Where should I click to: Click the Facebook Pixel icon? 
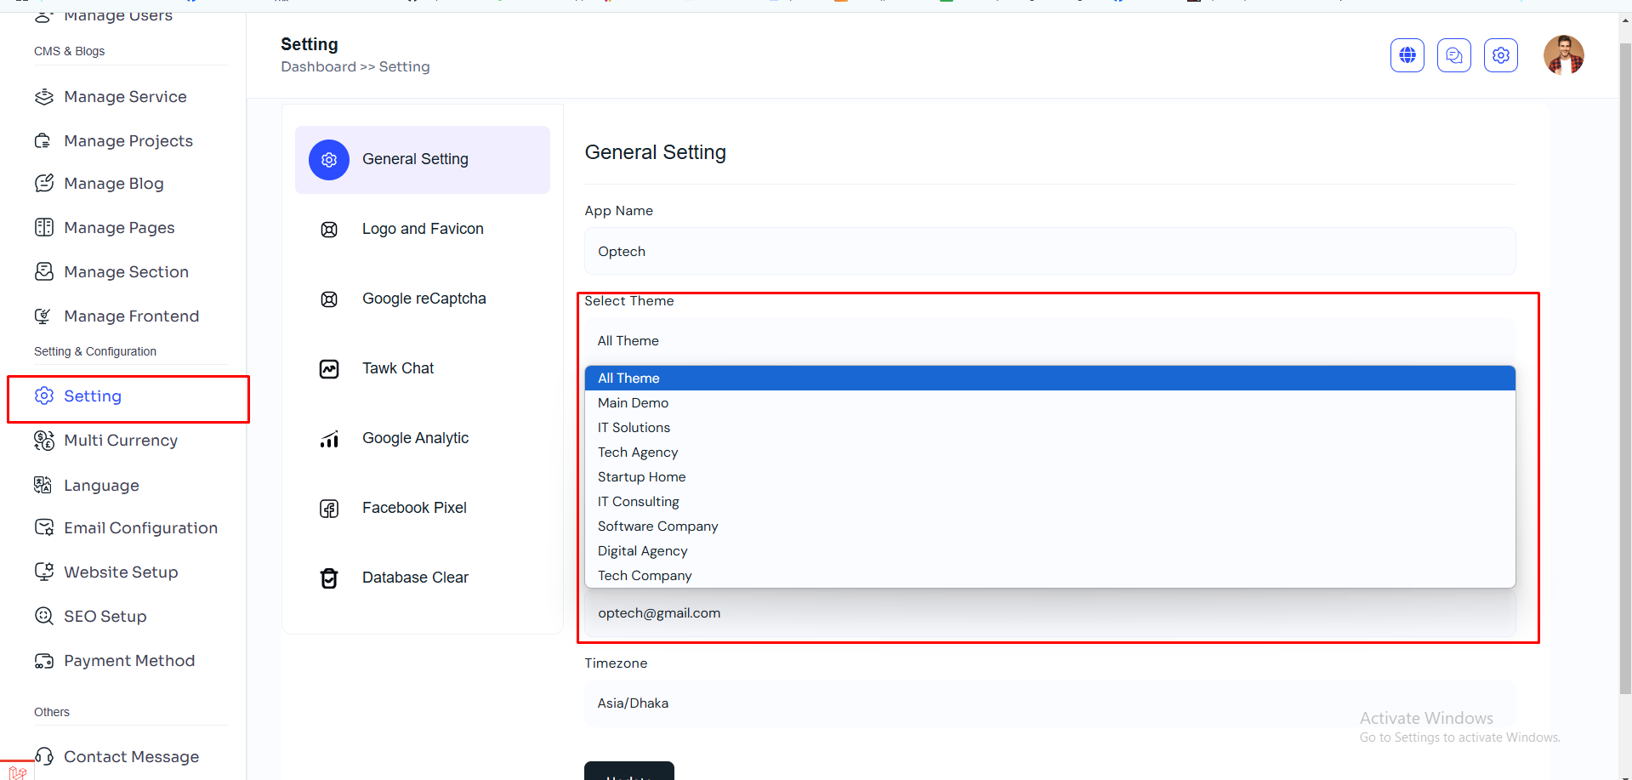329,509
